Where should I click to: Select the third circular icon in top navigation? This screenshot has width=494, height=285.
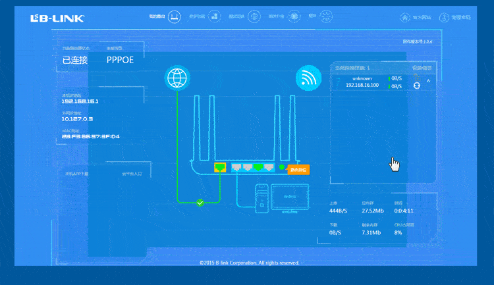[254, 16]
